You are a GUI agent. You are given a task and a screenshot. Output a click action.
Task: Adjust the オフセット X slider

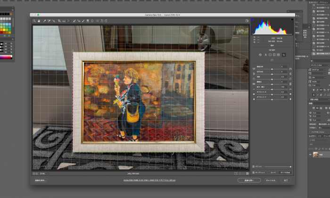272,94
